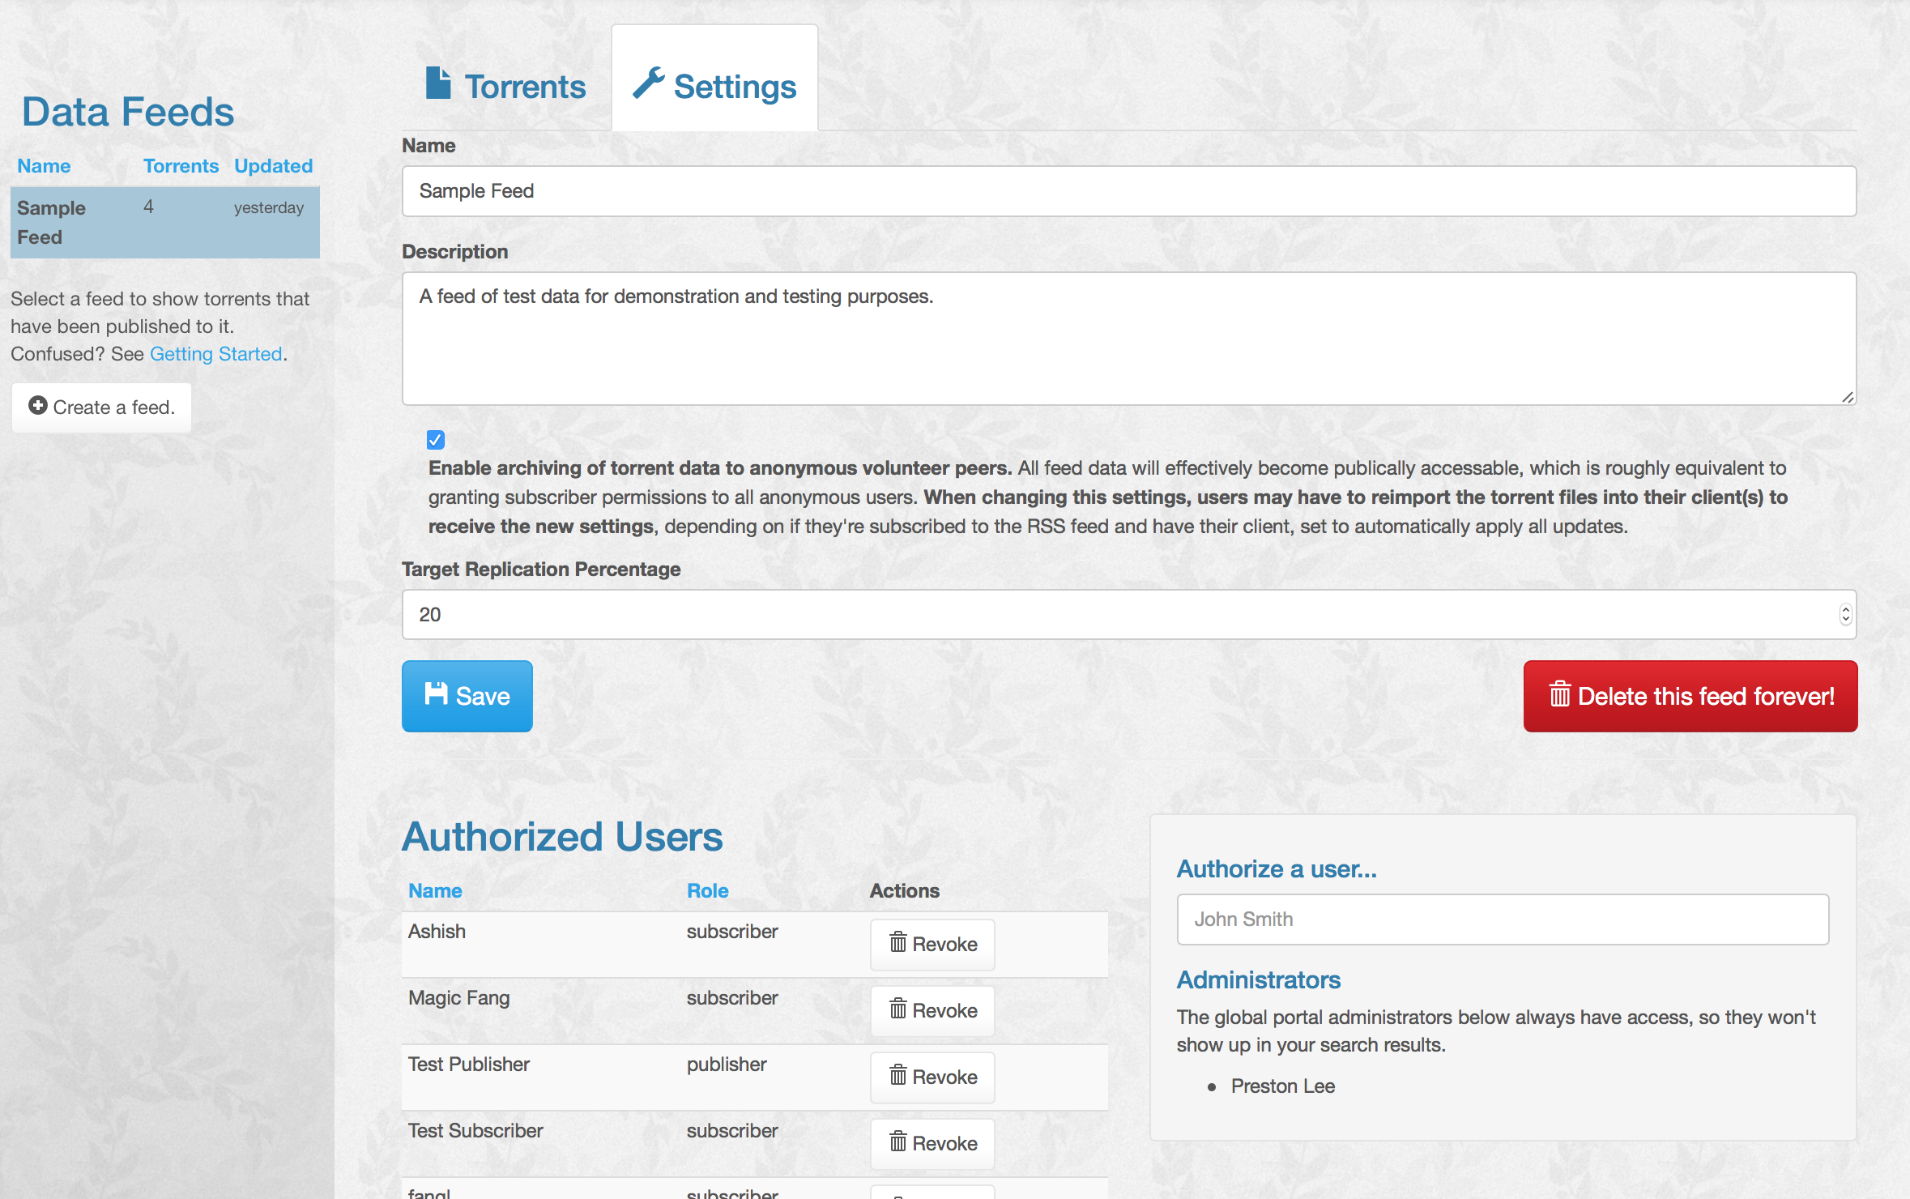Image resolution: width=1910 pixels, height=1199 pixels.
Task: Click the trash icon in Test Publisher's Revoke button
Action: [x=897, y=1075]
